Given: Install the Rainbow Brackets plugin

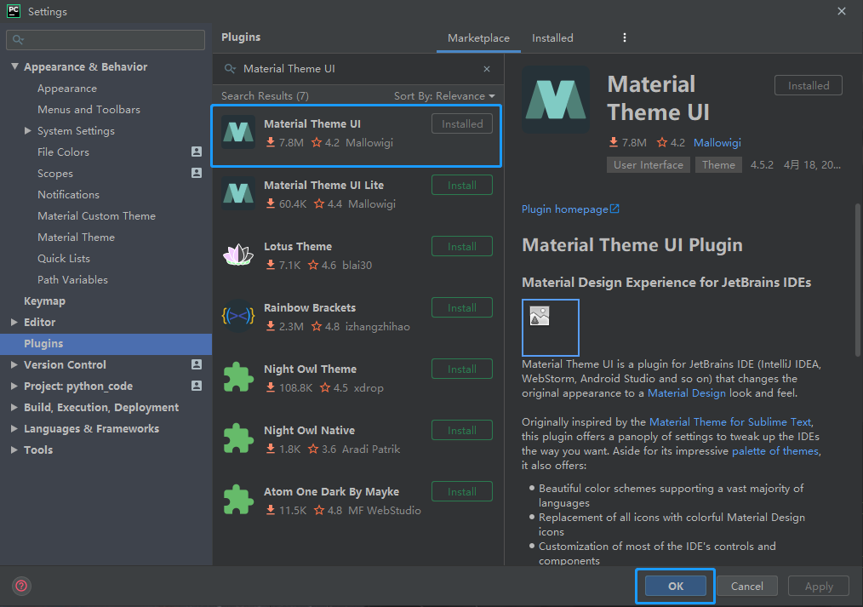Looking at the screenshot, I should (462, 307).
